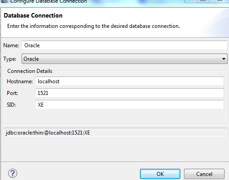The image size is (229, 180).
Task: Open the help question mark icon
Action: [x=13, y=173]
